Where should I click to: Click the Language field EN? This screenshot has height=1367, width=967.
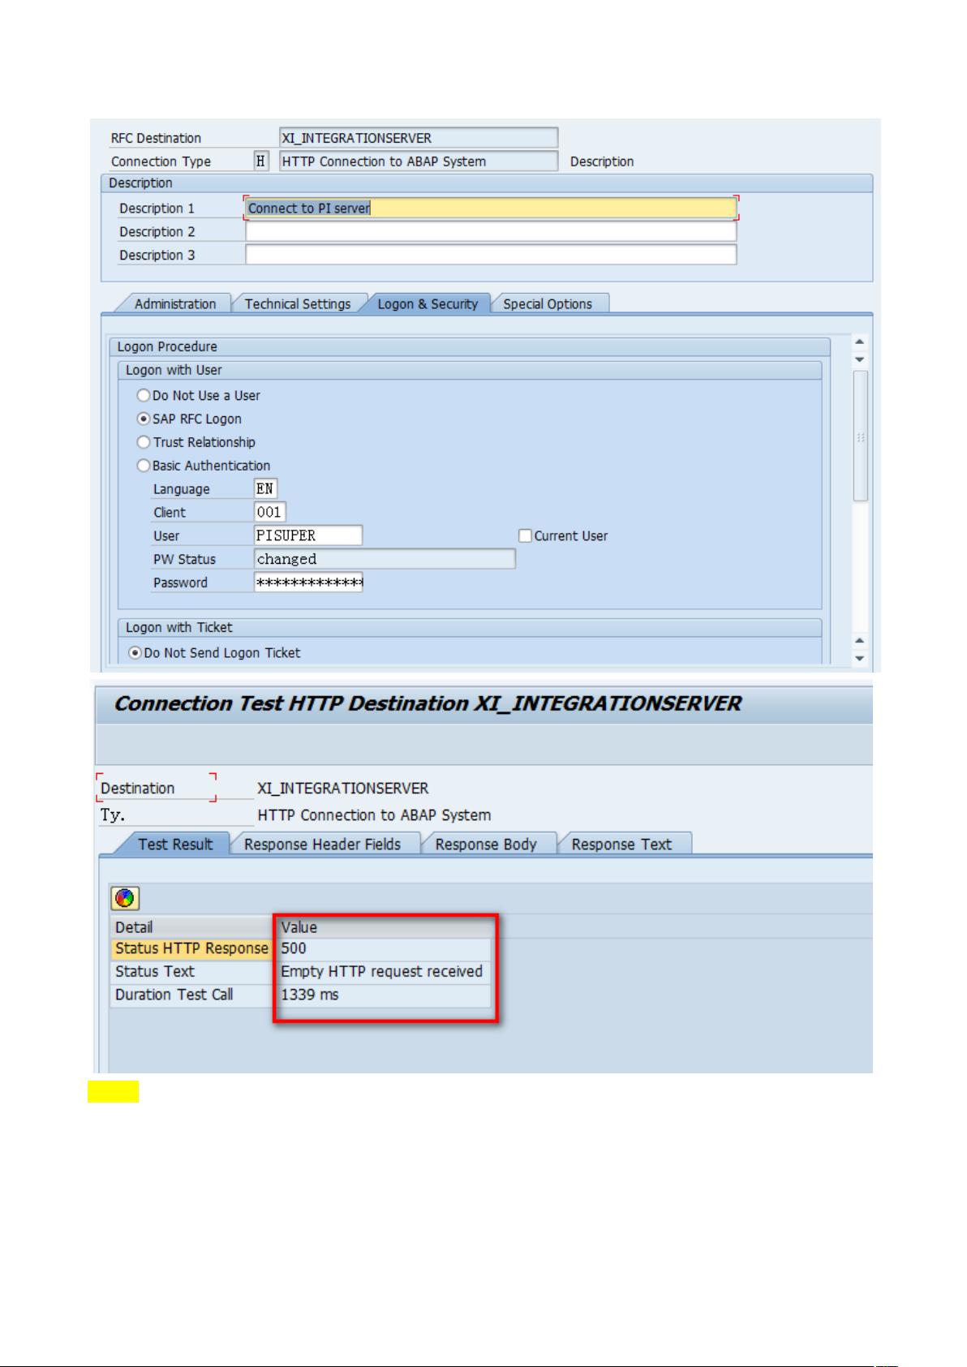coord(265,488)
